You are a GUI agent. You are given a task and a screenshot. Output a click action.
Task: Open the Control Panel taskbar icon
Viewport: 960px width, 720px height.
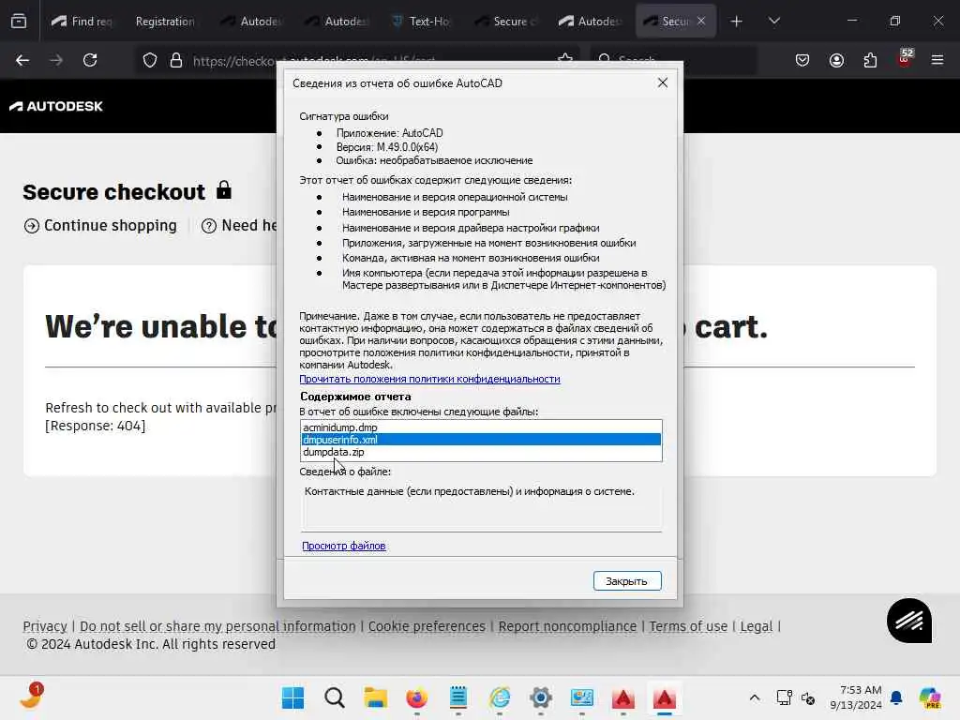[581, 697]
